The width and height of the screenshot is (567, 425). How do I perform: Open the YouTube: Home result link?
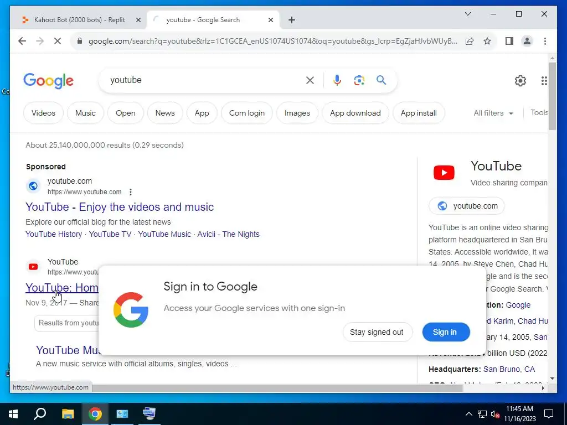62,288
